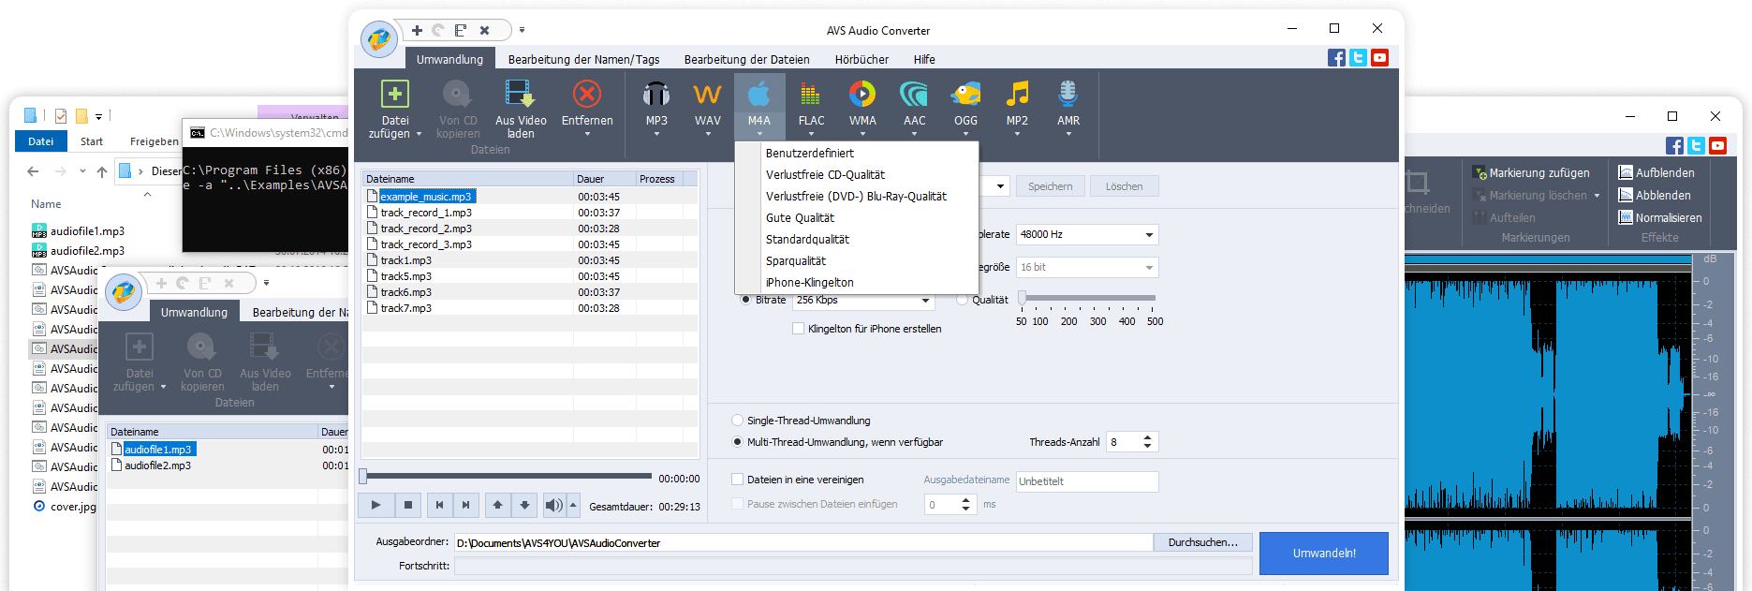This screenshot has height=591, width=1752.
Task: Click the Qualität slider track
Action: (1088, 298)
